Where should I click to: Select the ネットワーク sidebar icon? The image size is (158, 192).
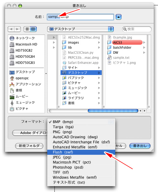(12, 38)
